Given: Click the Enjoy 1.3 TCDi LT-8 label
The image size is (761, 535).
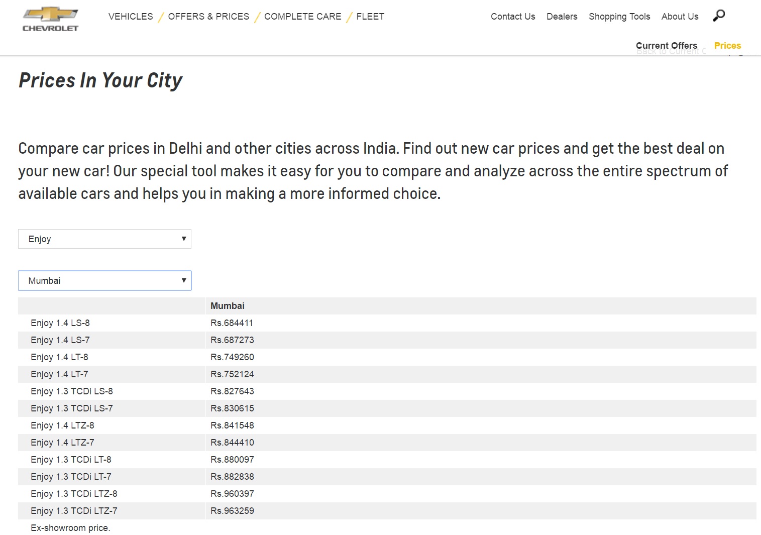Looking at the screenshot, I should (71, 460).
